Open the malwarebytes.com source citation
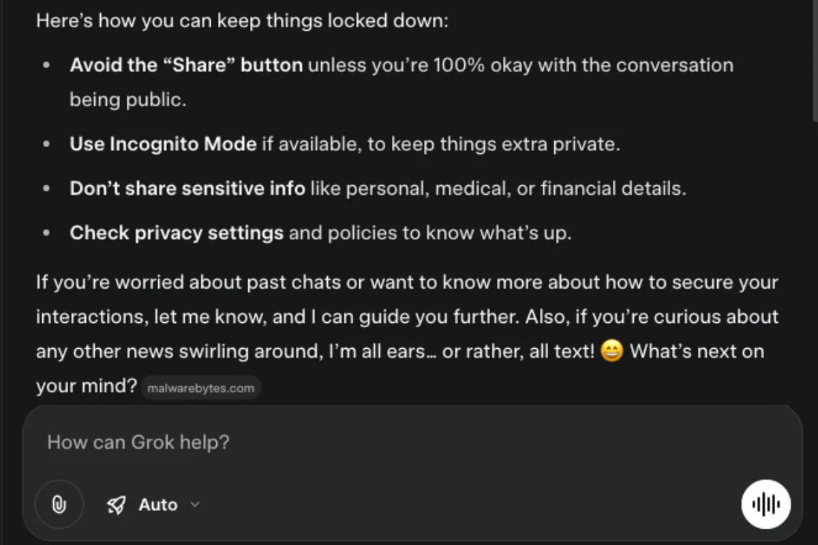The height and width of the screenshot is (545, 818). (200, 388)
